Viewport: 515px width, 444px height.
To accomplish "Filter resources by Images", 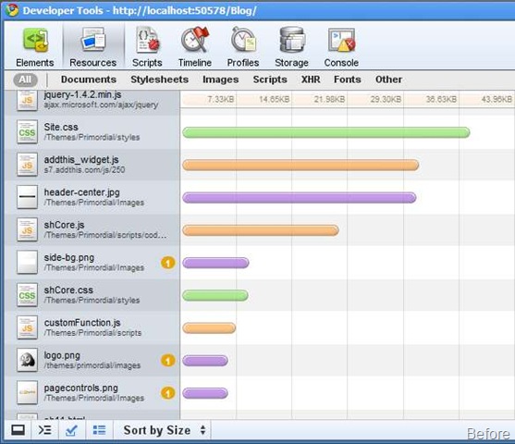I will 220,80.
